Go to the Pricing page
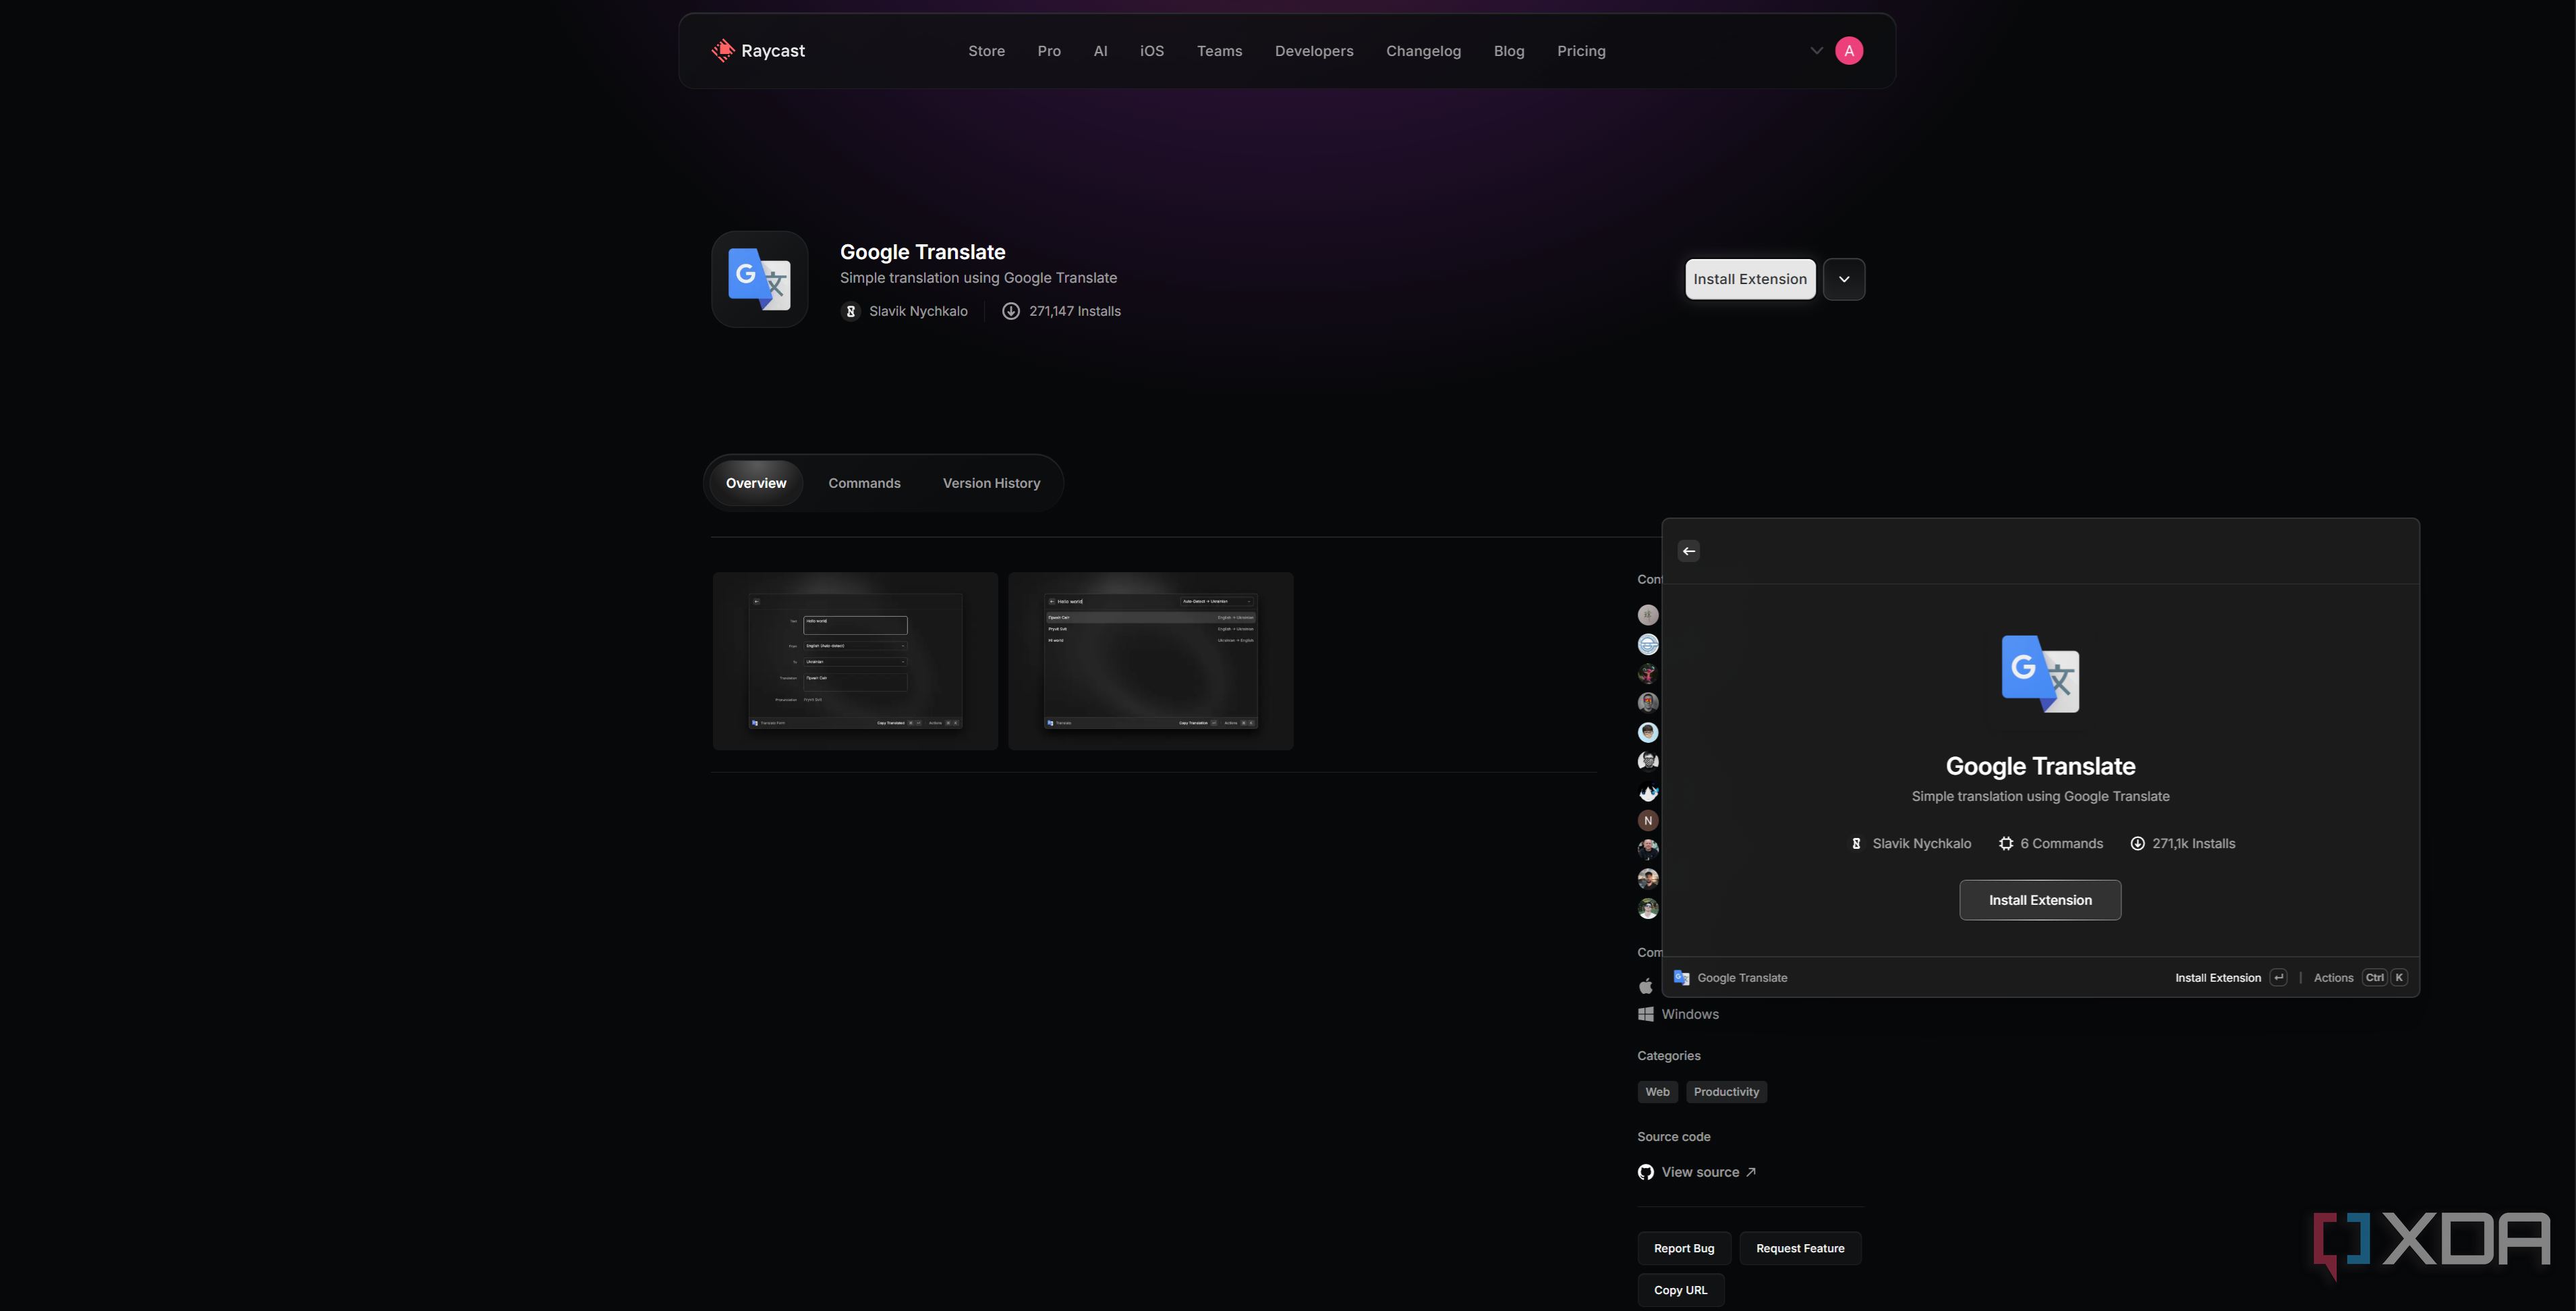This screenshot has width=2576, height=1311. (x=1581, y=51)
